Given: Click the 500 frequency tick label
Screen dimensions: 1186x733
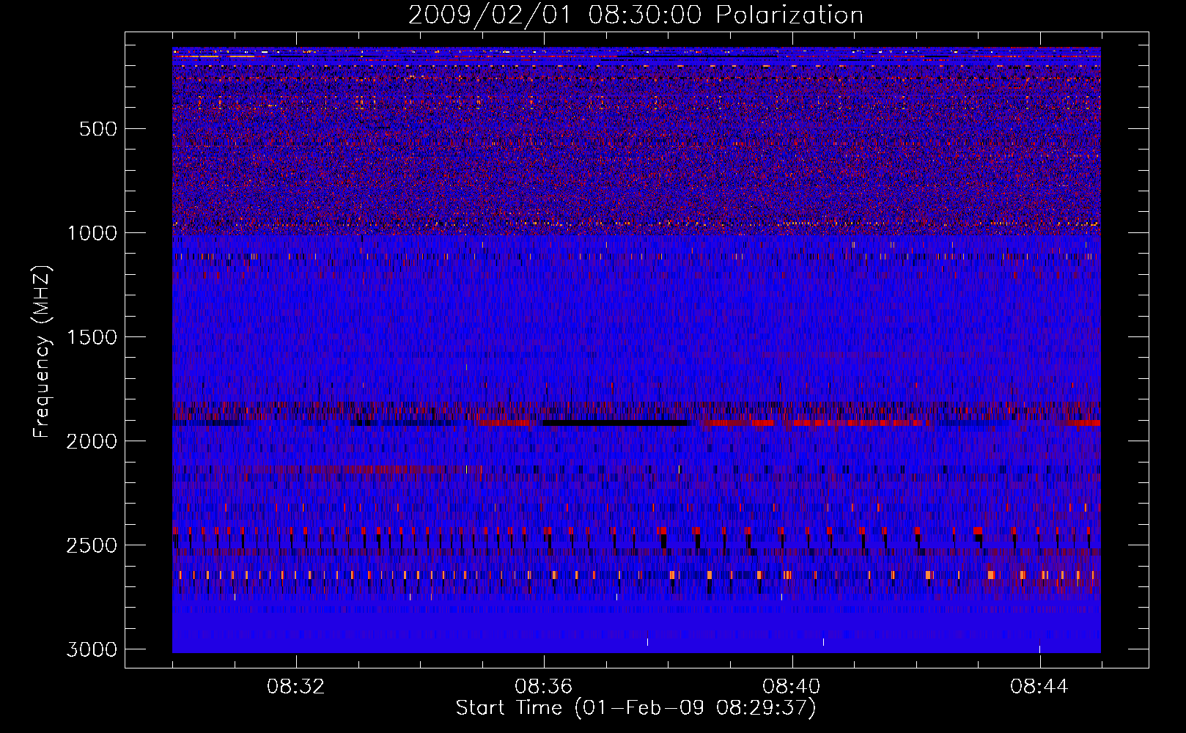Looking at the screenshot, I should tap(98, 129).
